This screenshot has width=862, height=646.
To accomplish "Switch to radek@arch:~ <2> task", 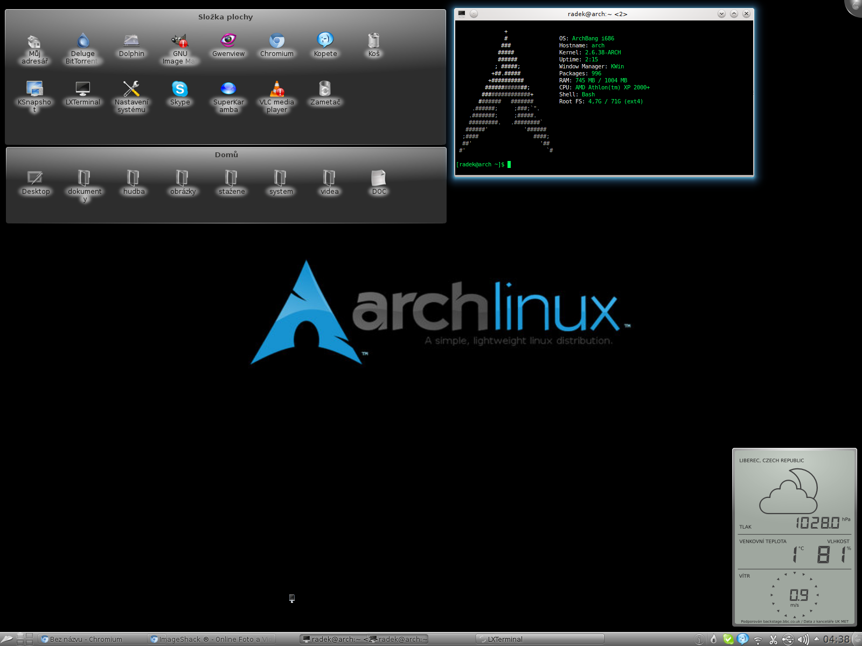I will (332, 639).
